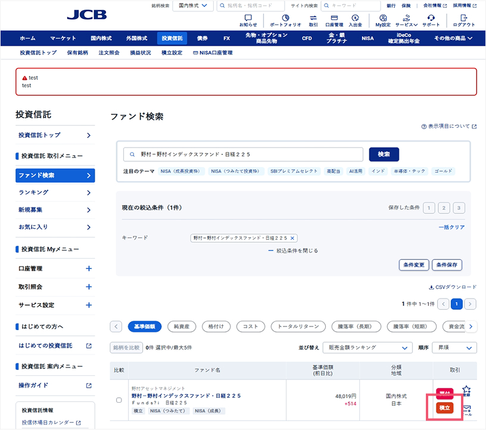Open the 昇順 order dropdown

[454, 347]
